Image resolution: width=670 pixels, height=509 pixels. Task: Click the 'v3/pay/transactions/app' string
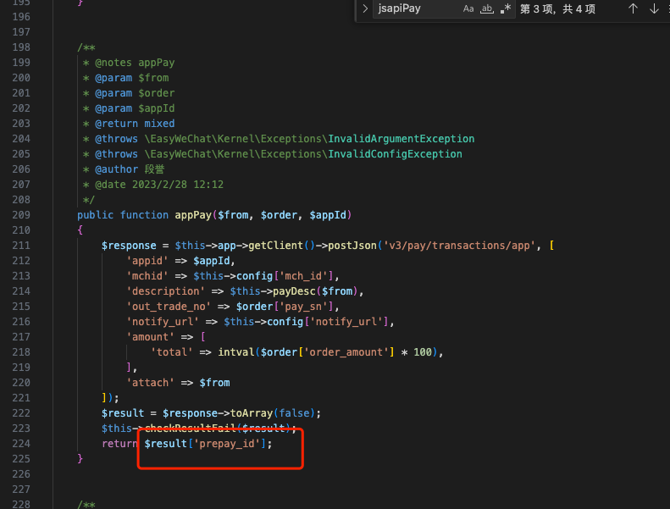click(x=459, y=246)
